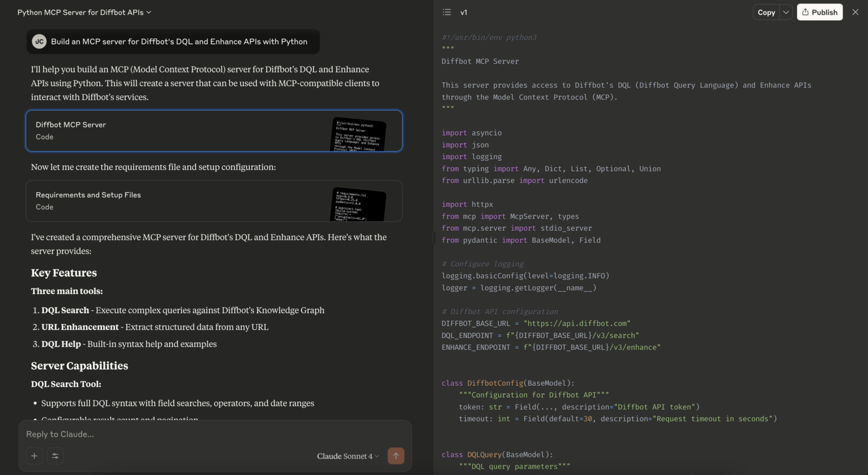
Task: Click the Key Features heading
Action: [x=64, y=273]
